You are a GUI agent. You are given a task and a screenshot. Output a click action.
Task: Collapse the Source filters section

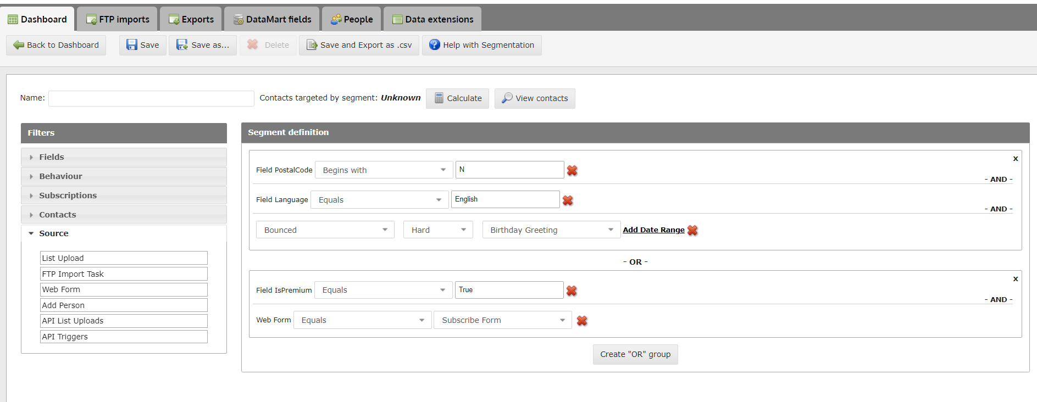pos(124,233)
